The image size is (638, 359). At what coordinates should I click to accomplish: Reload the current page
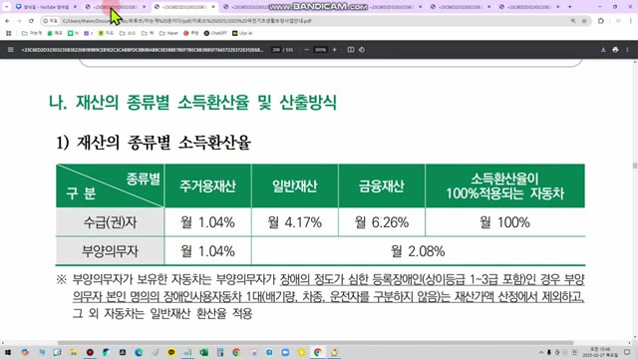31,21
